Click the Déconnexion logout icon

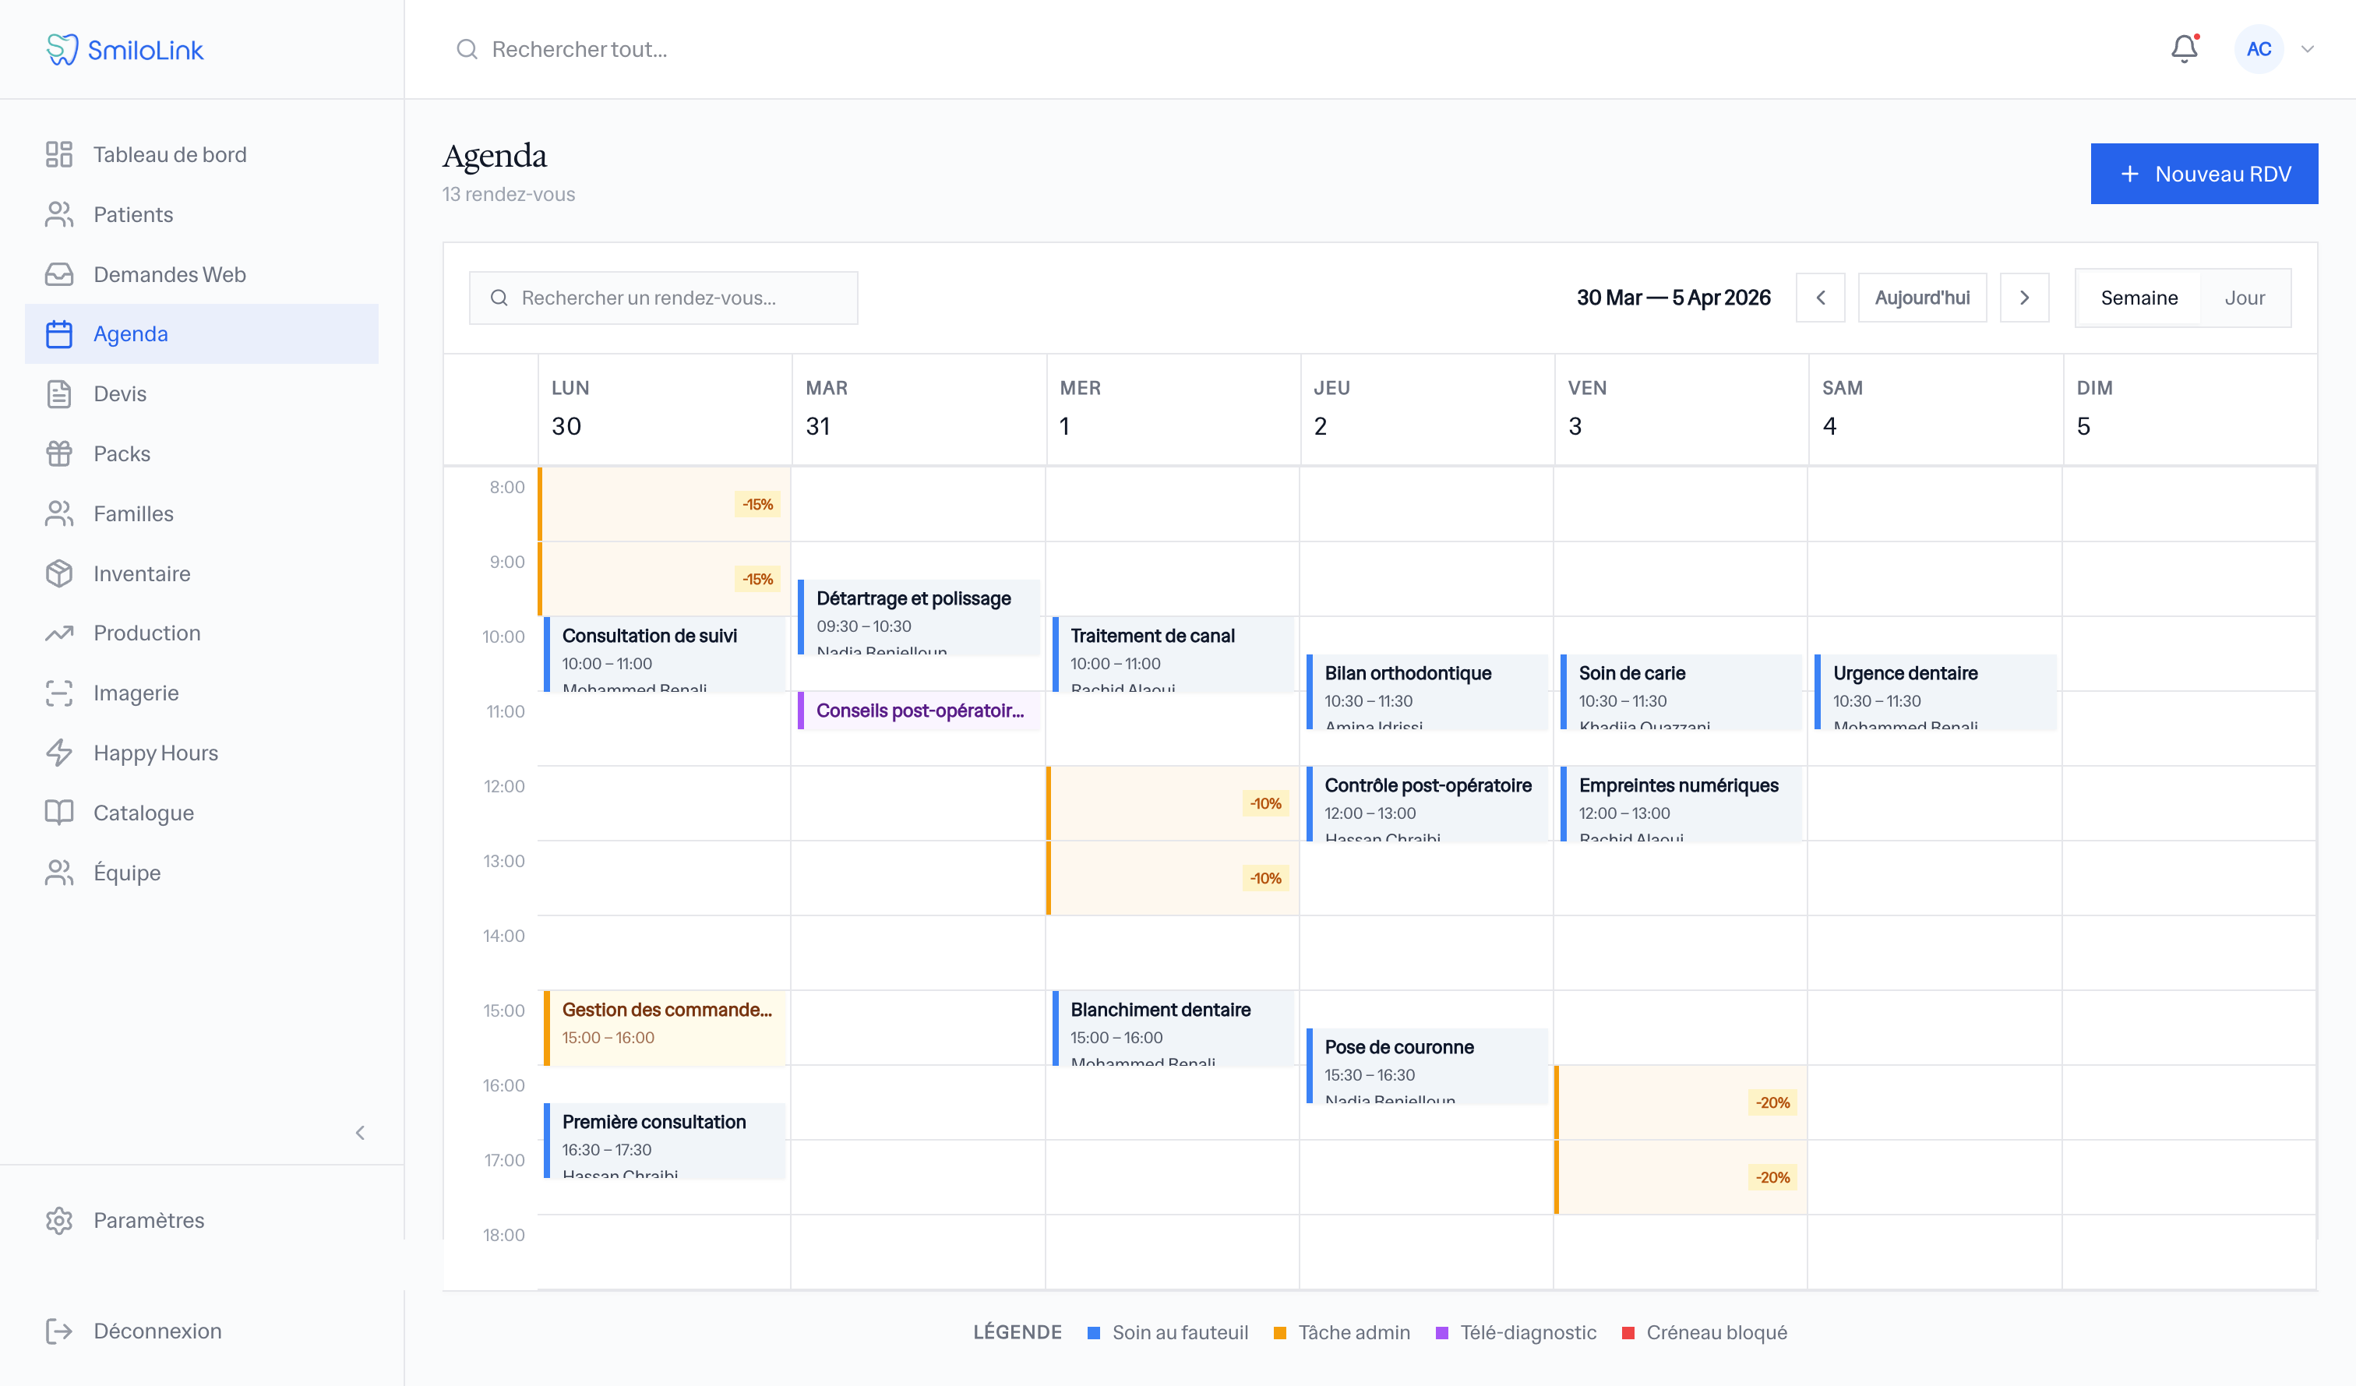59,1331
